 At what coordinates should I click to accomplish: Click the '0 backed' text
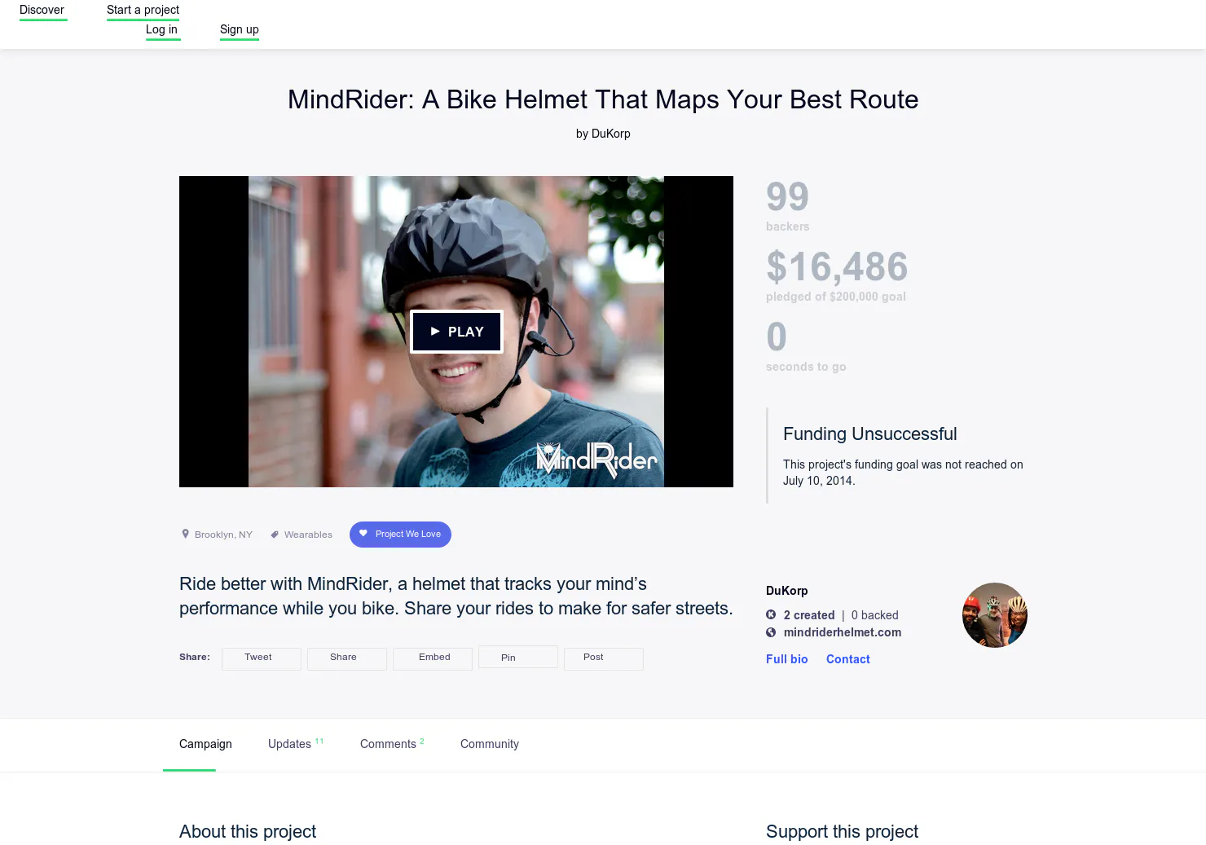point(875,615)
